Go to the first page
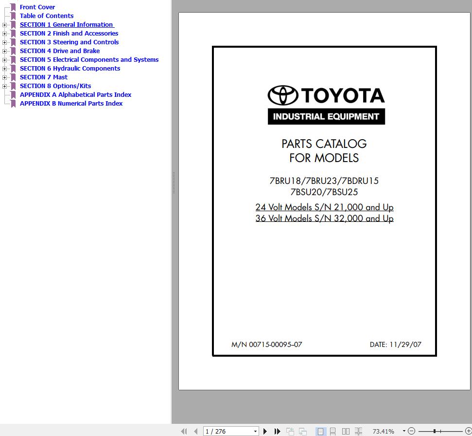The height and width of the screenshot is (436, 472). pos(184,431)
